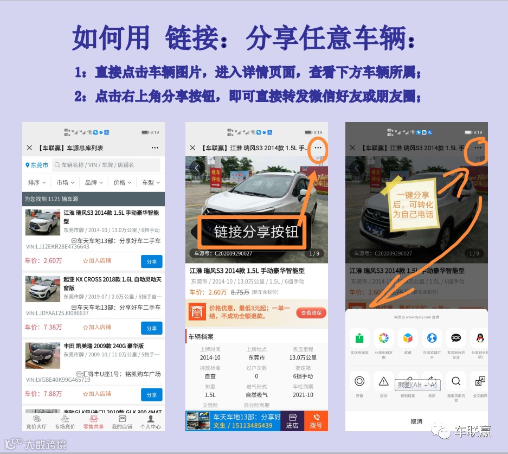The image size is (508, 454).
Task: Expand the 车型 vehicle type dropdown
Action: [x=151, y=182]
